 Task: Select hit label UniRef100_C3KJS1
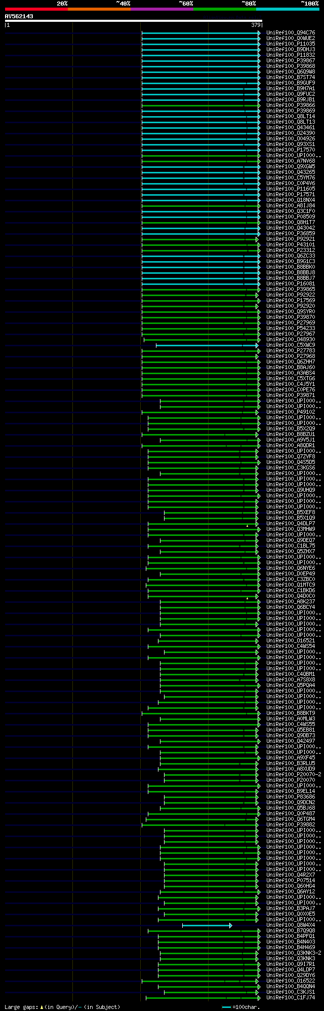[x=291, y=992]
